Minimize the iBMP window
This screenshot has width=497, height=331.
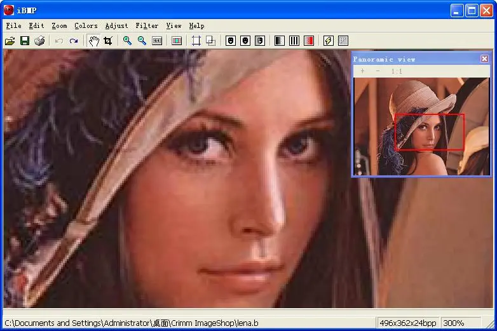pyautogui.click(x=456, y=10)
